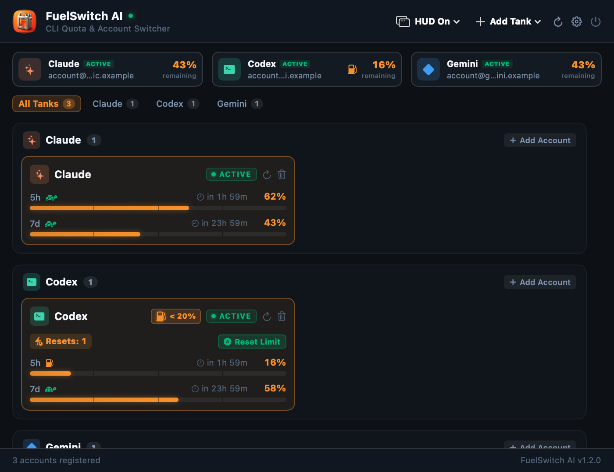614x472 pixels.
Task: Click fuel pump icon on Codex 5h row
Action: point(50,363)
